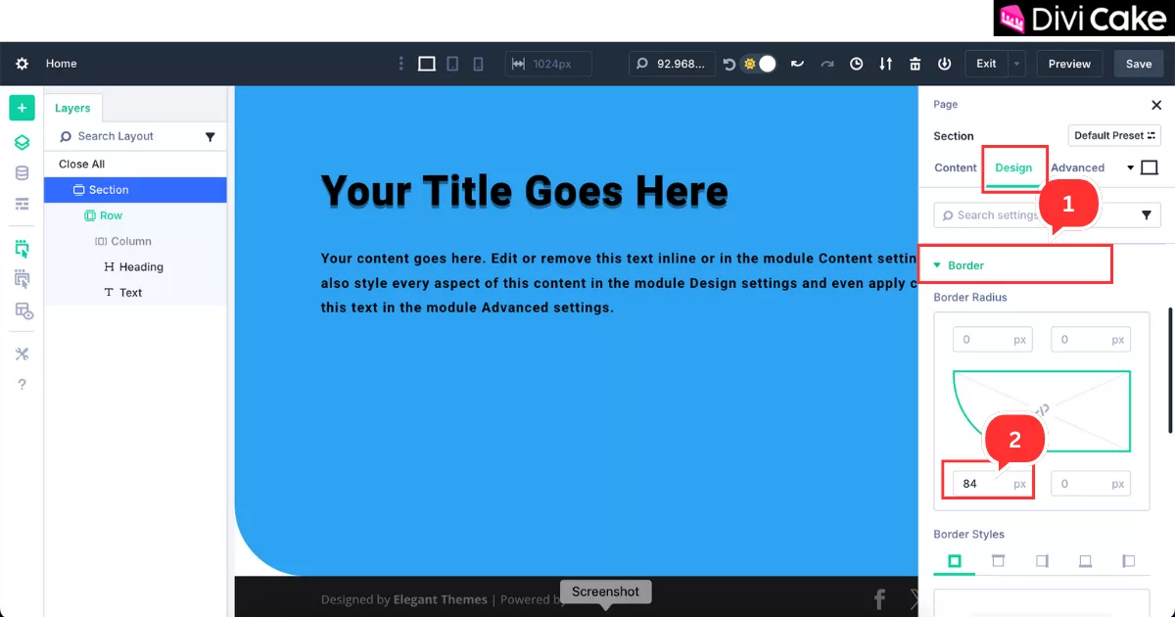The width and height of the screenshot is (1175, 617).
Task: Click the settings panel vertical scrollbar
Action: coord(1170,370)
